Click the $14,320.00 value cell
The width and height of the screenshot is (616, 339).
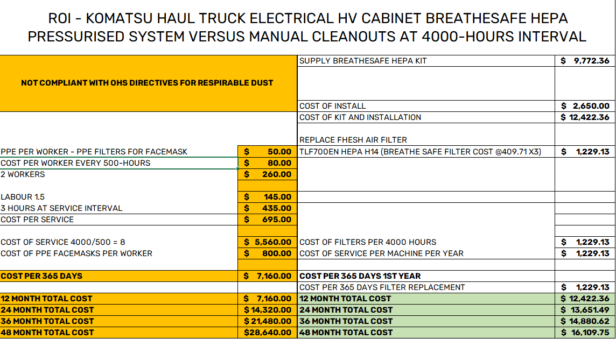click(268, 310)
